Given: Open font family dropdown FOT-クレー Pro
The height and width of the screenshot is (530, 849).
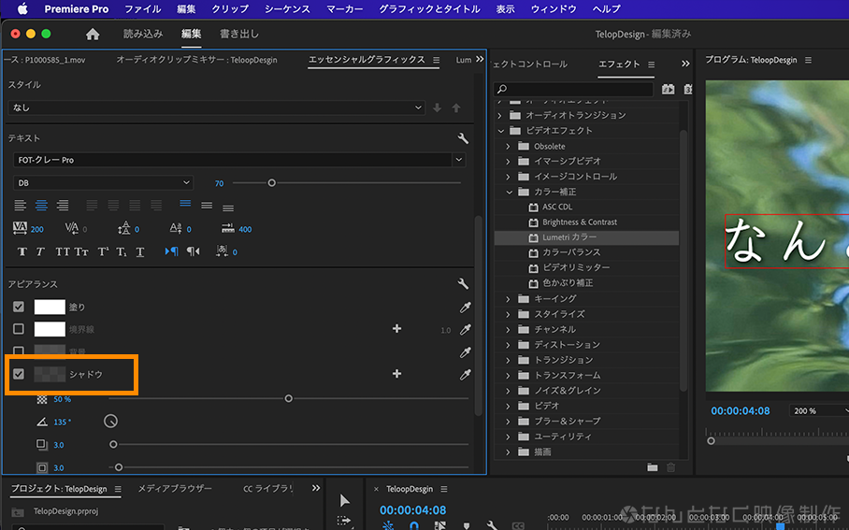Looking at the screenshot, I should tap(238, 160).
